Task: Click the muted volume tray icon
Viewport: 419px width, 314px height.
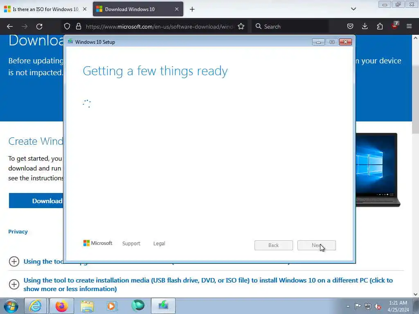Action: coord(378,306)
